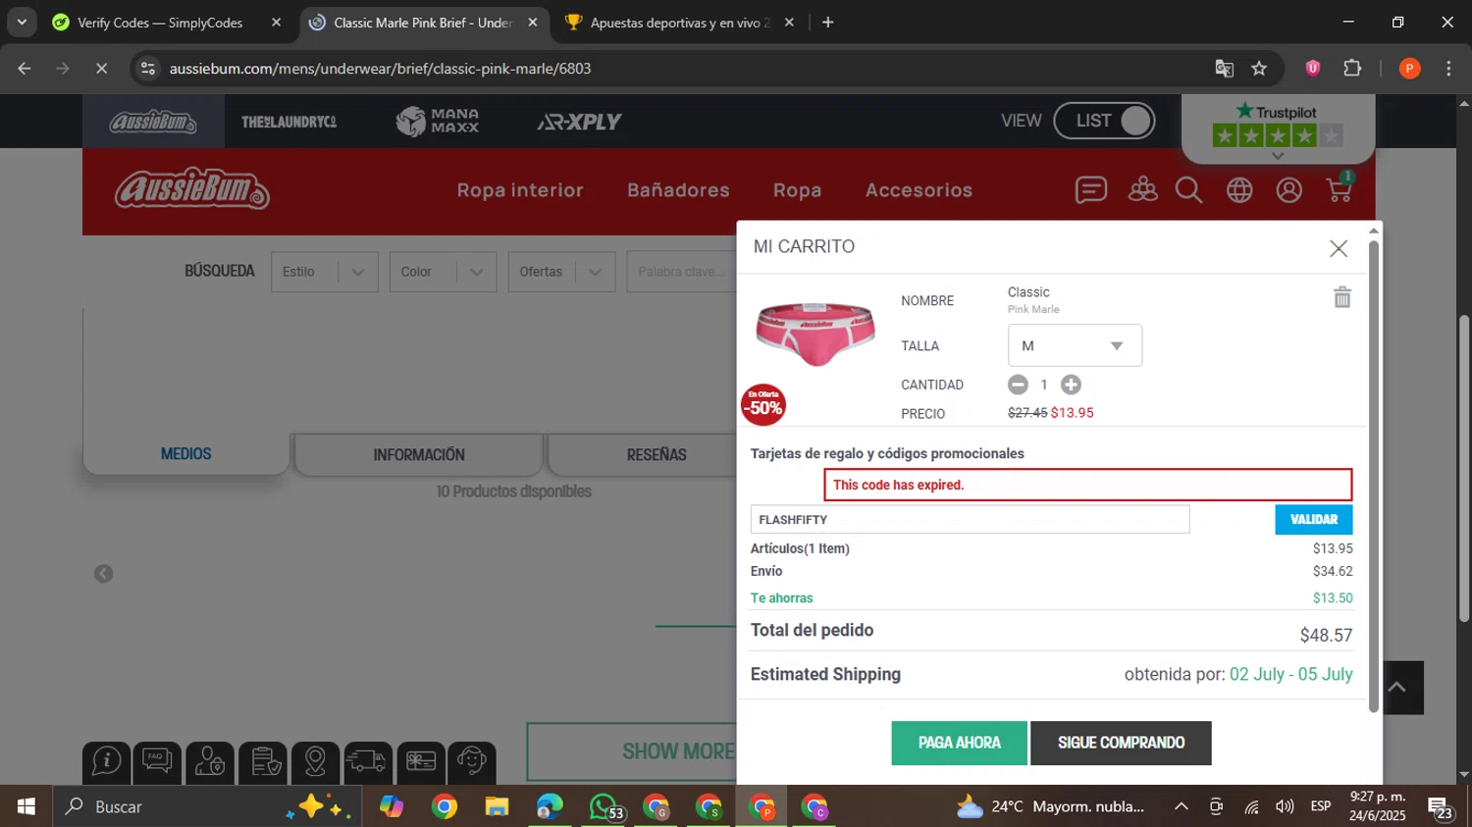Open the FAQ chat icon
The image size is (1472, 827).
click(x=157, y=762)
